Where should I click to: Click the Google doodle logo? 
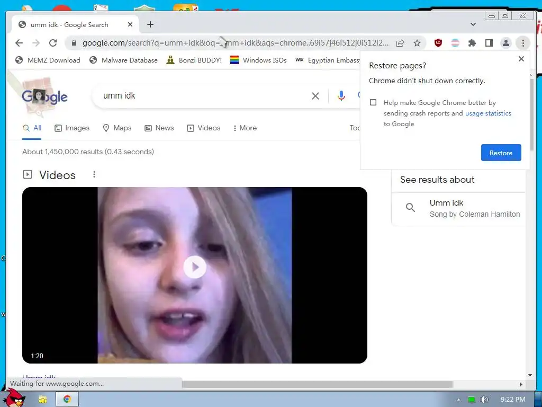coord(44,96)
